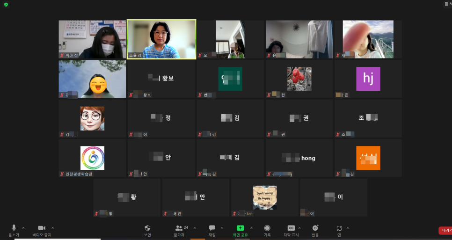
Task: Open the 참가자 participants panel
Action: point(179,231)
